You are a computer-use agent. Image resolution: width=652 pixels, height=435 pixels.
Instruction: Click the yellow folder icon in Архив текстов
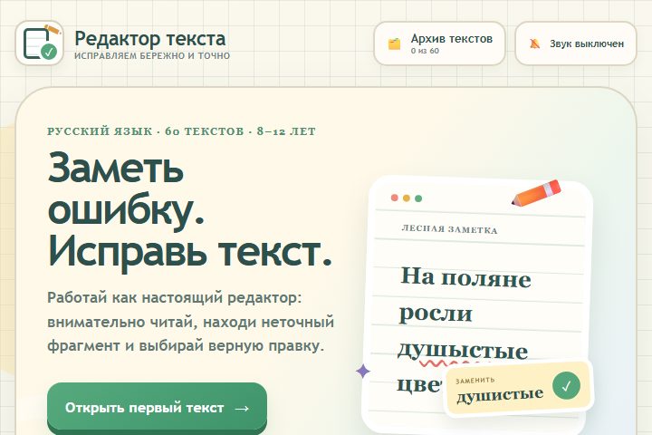tap(394, 43)
